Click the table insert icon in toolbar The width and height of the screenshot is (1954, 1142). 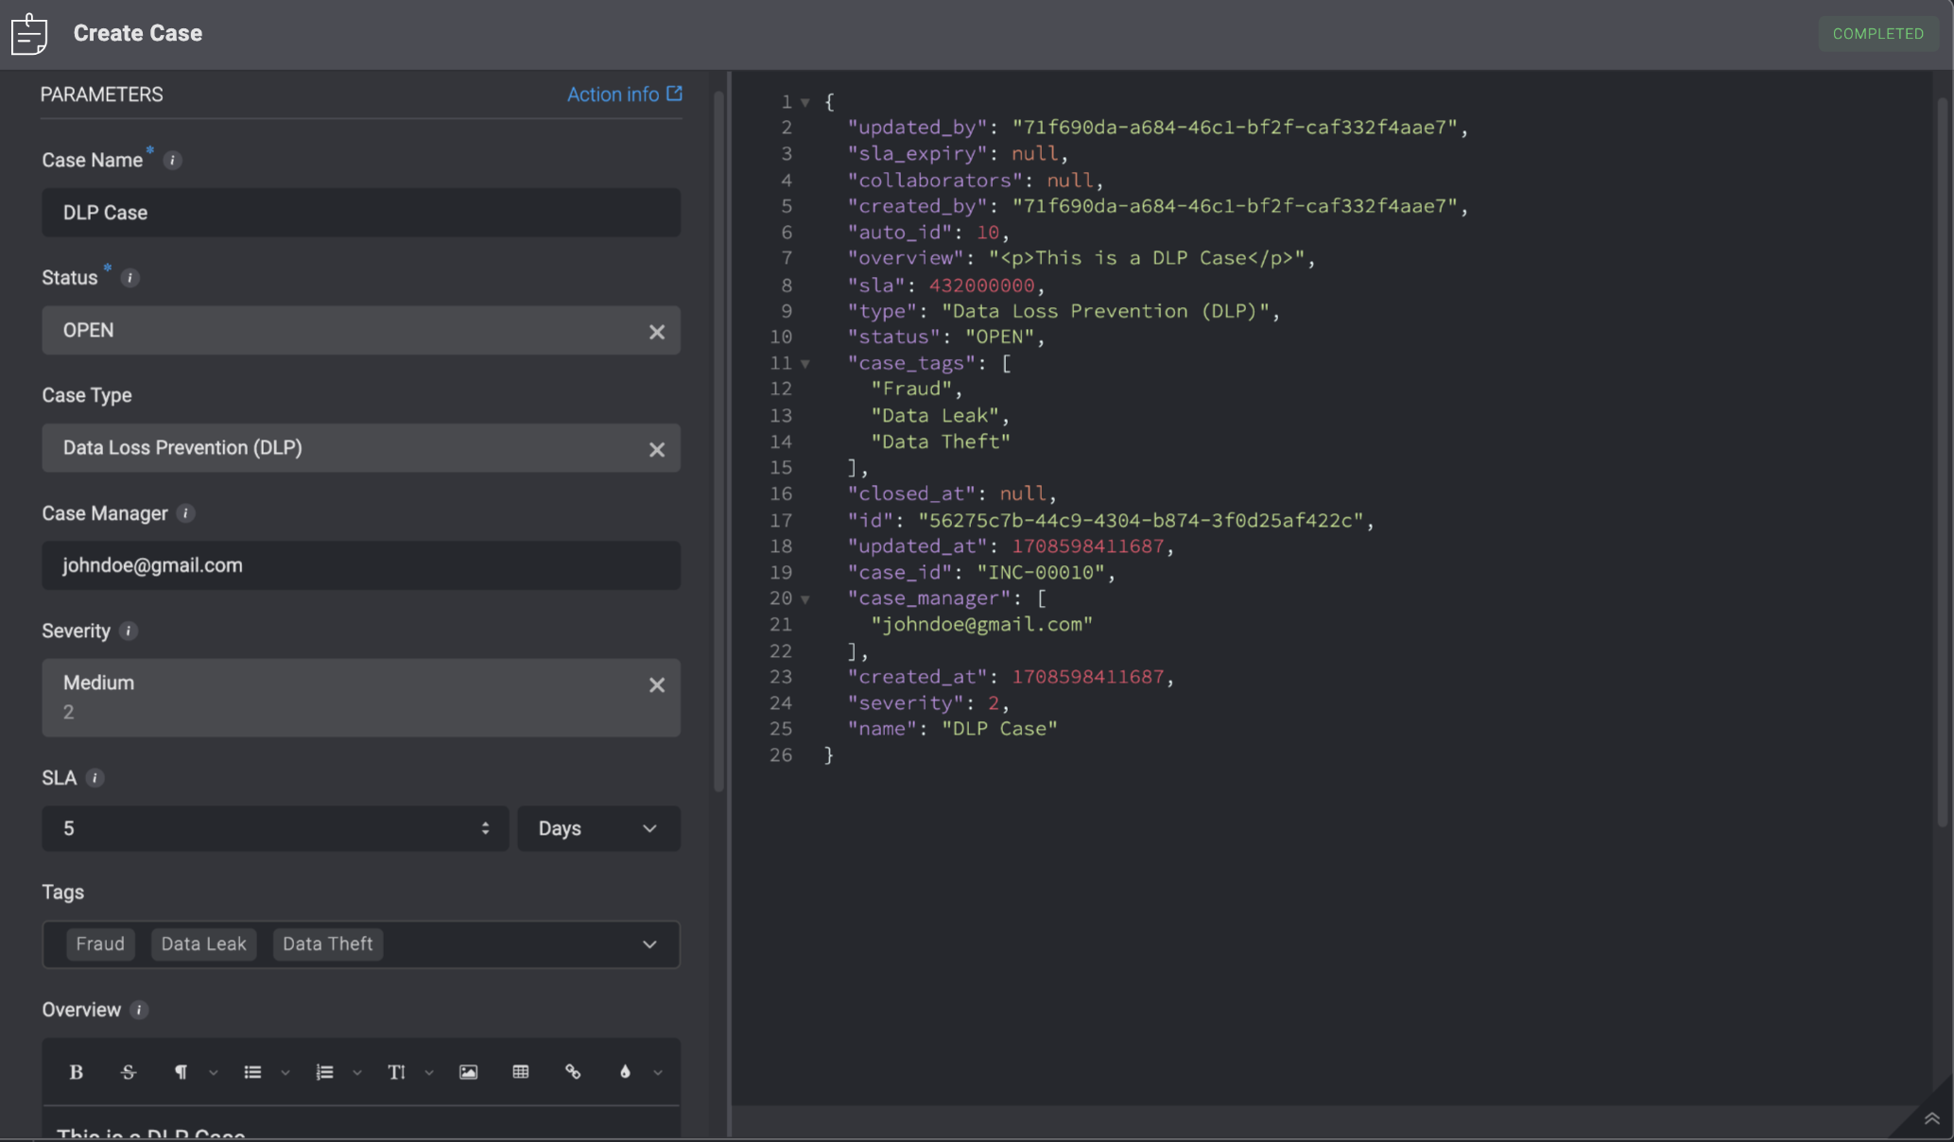522,1073
